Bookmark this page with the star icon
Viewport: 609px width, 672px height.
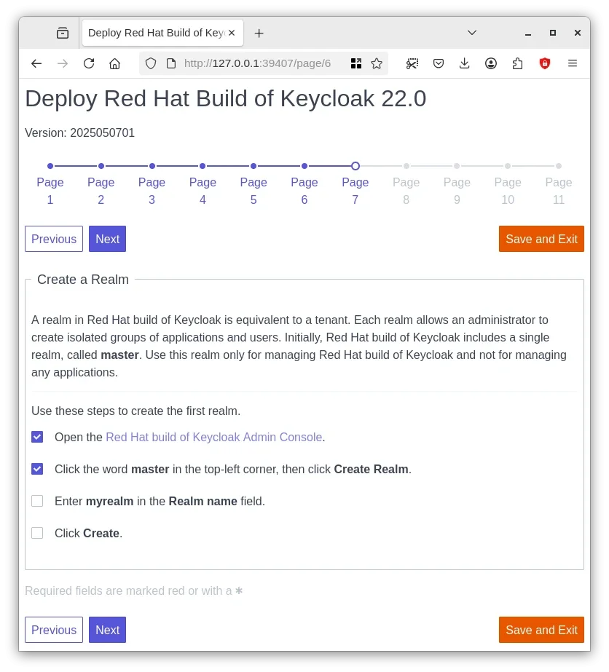coord(377,63)
